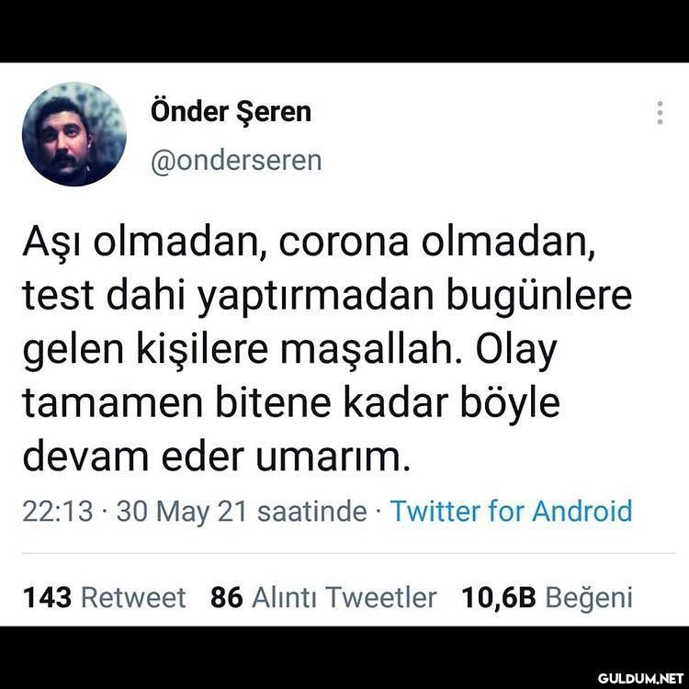Click the last line devam eder umarım
Image resolution: width=689 pixels, height=689 pixels.
coord(216,457)
